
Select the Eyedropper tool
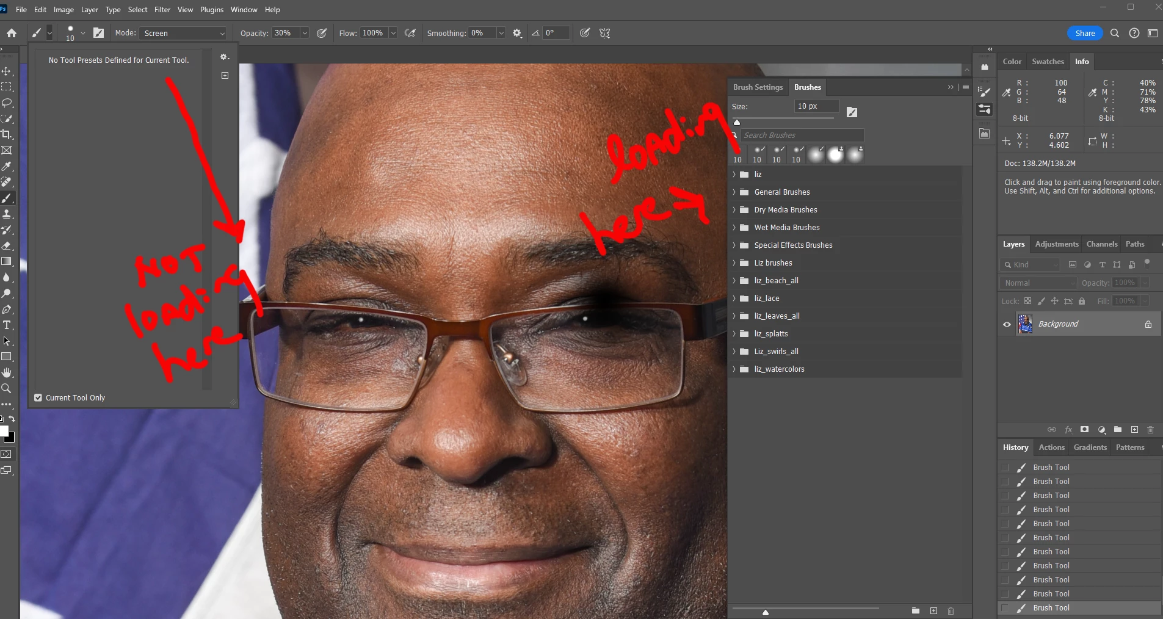click(7, 166)
